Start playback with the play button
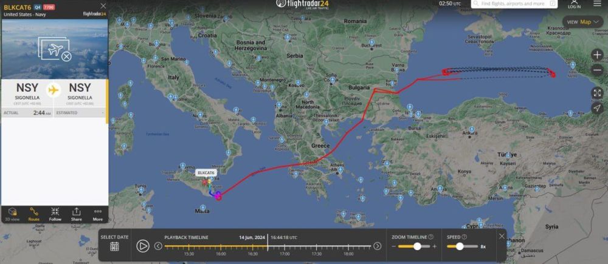The width and height of the screenshot is (608, 264). pos(143,246)
